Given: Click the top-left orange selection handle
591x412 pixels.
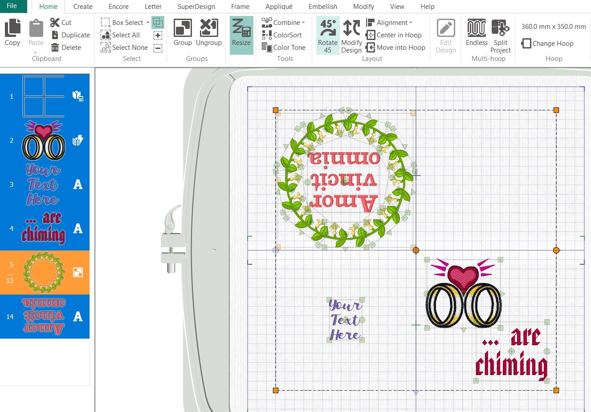Looking at the screenshot, I should coord(276,110).
